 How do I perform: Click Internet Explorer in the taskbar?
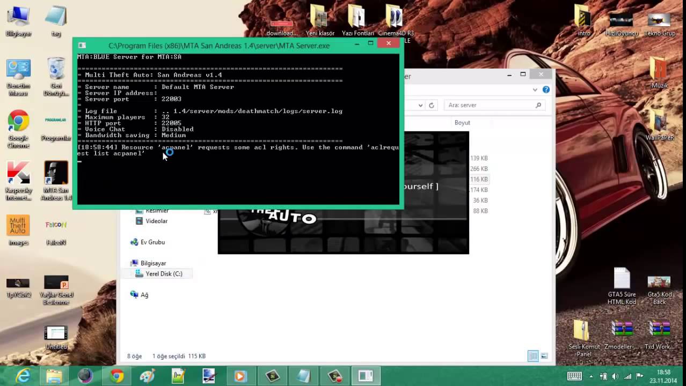coord(23,376)
